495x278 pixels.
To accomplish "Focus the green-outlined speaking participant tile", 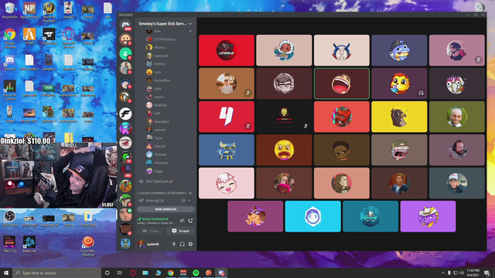I will click(x=342, y=83).
